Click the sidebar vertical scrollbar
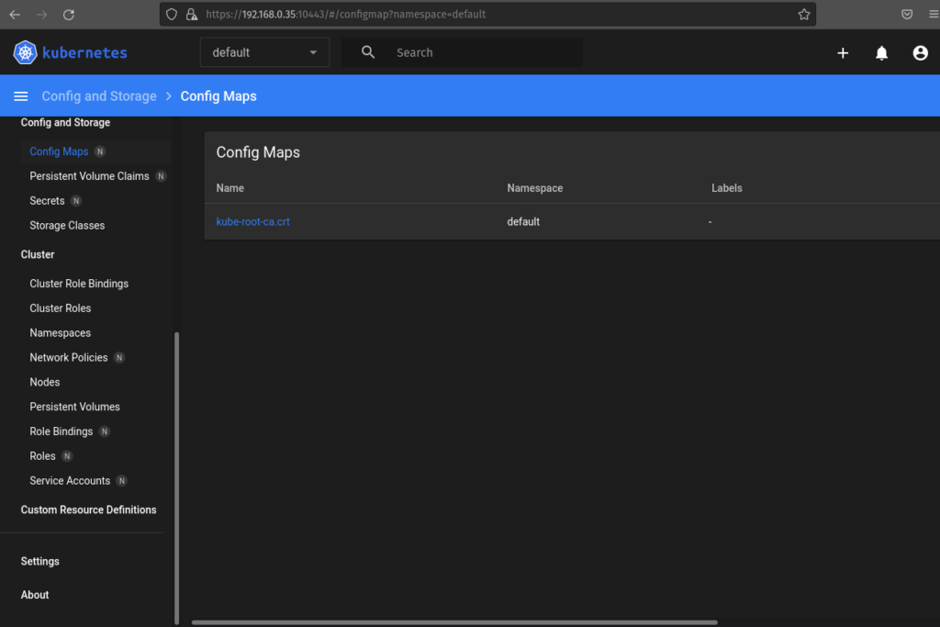Viewport: 940px width, 627px height. (177, 477)
